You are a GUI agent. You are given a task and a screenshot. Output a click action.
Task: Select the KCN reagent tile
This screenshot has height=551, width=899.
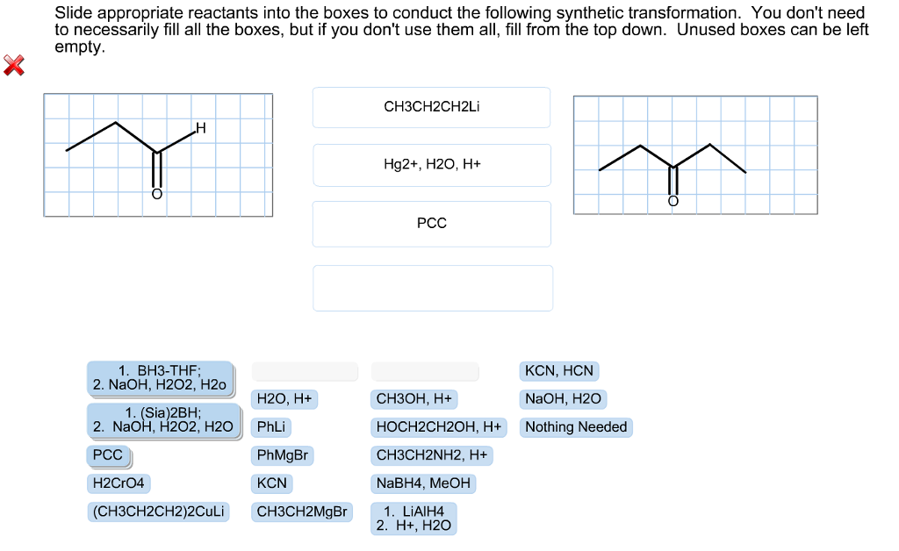(x=273, y=483)
